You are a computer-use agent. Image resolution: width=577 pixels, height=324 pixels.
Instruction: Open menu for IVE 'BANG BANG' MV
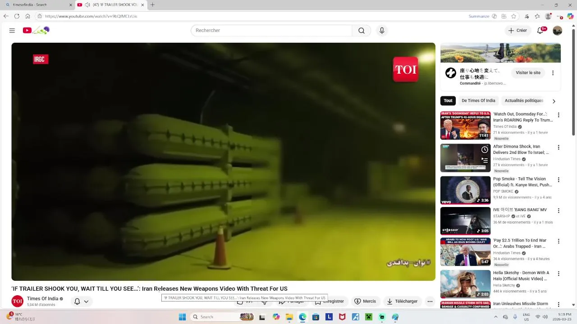[559, 211]
